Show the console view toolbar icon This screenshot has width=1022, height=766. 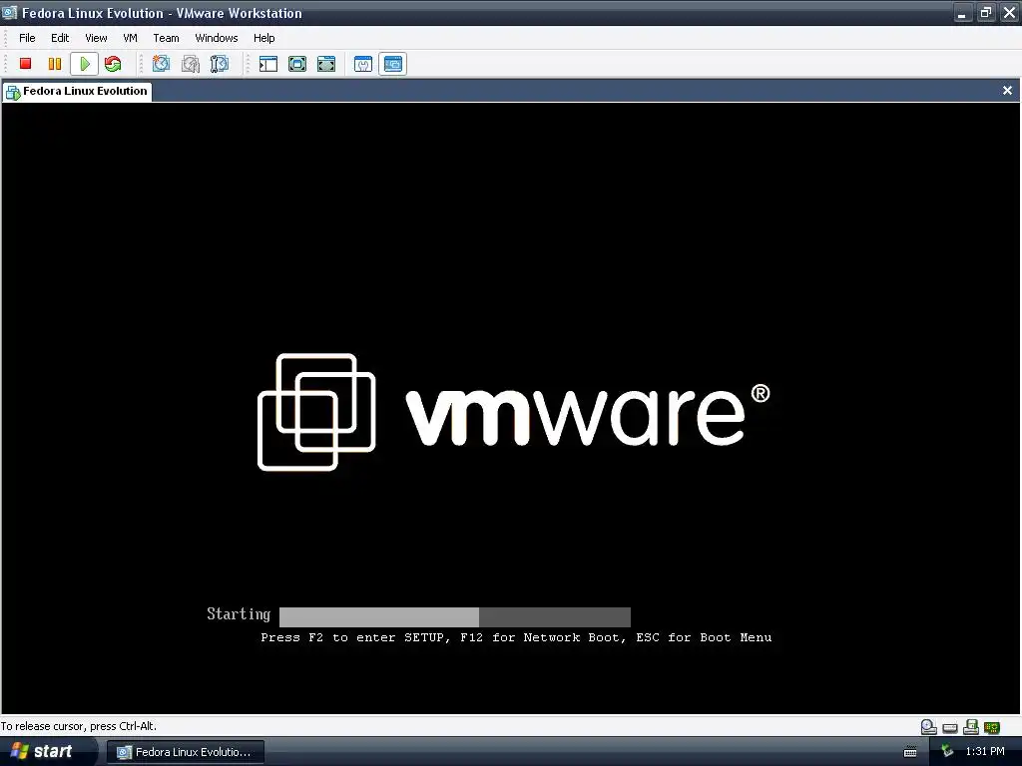click(392, 64)
